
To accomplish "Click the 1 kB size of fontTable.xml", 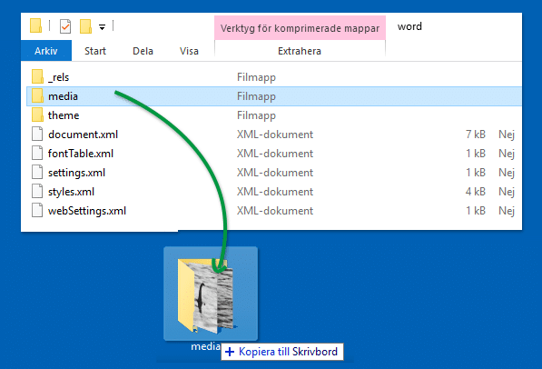I will click(476, 154).
